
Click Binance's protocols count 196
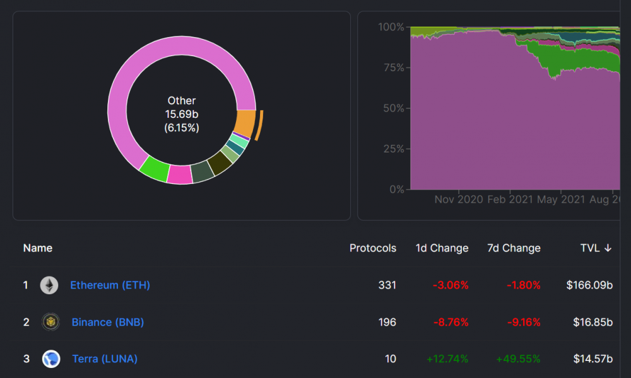(x=387, y=322)
